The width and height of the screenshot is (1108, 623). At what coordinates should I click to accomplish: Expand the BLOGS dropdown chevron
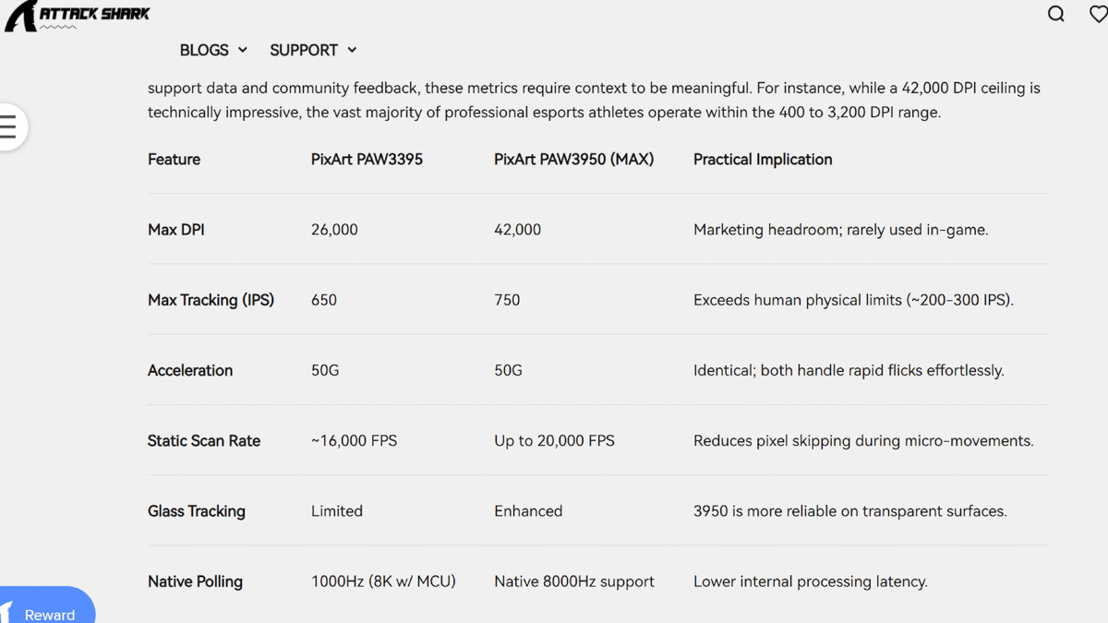coord(243,50)
